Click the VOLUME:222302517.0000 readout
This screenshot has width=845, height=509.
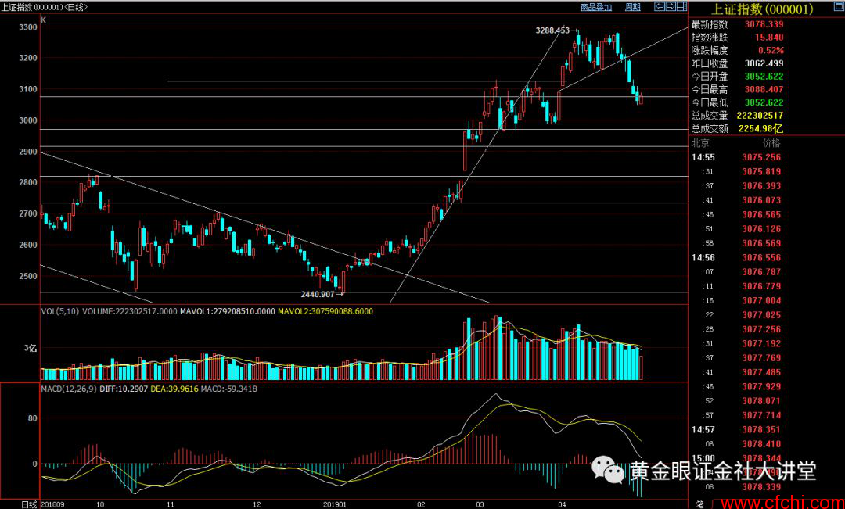point(130,311)
